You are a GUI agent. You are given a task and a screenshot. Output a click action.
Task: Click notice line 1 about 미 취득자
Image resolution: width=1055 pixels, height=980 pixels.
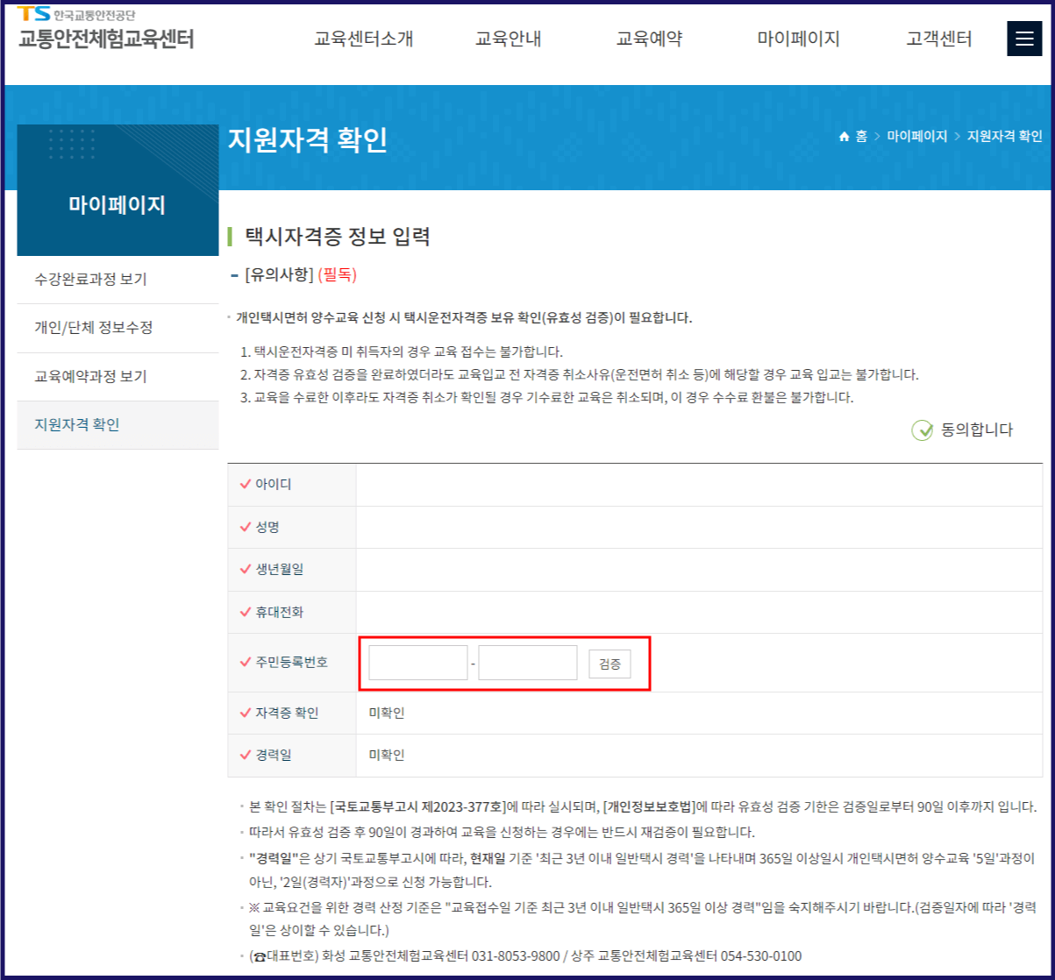point(401,352)
